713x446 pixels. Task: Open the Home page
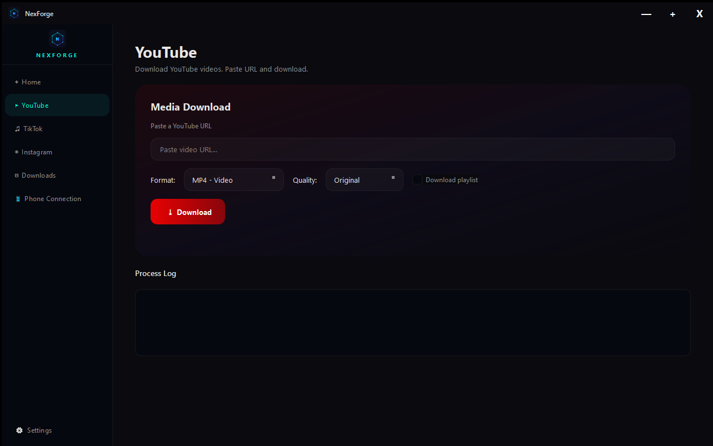coord(57,82)
